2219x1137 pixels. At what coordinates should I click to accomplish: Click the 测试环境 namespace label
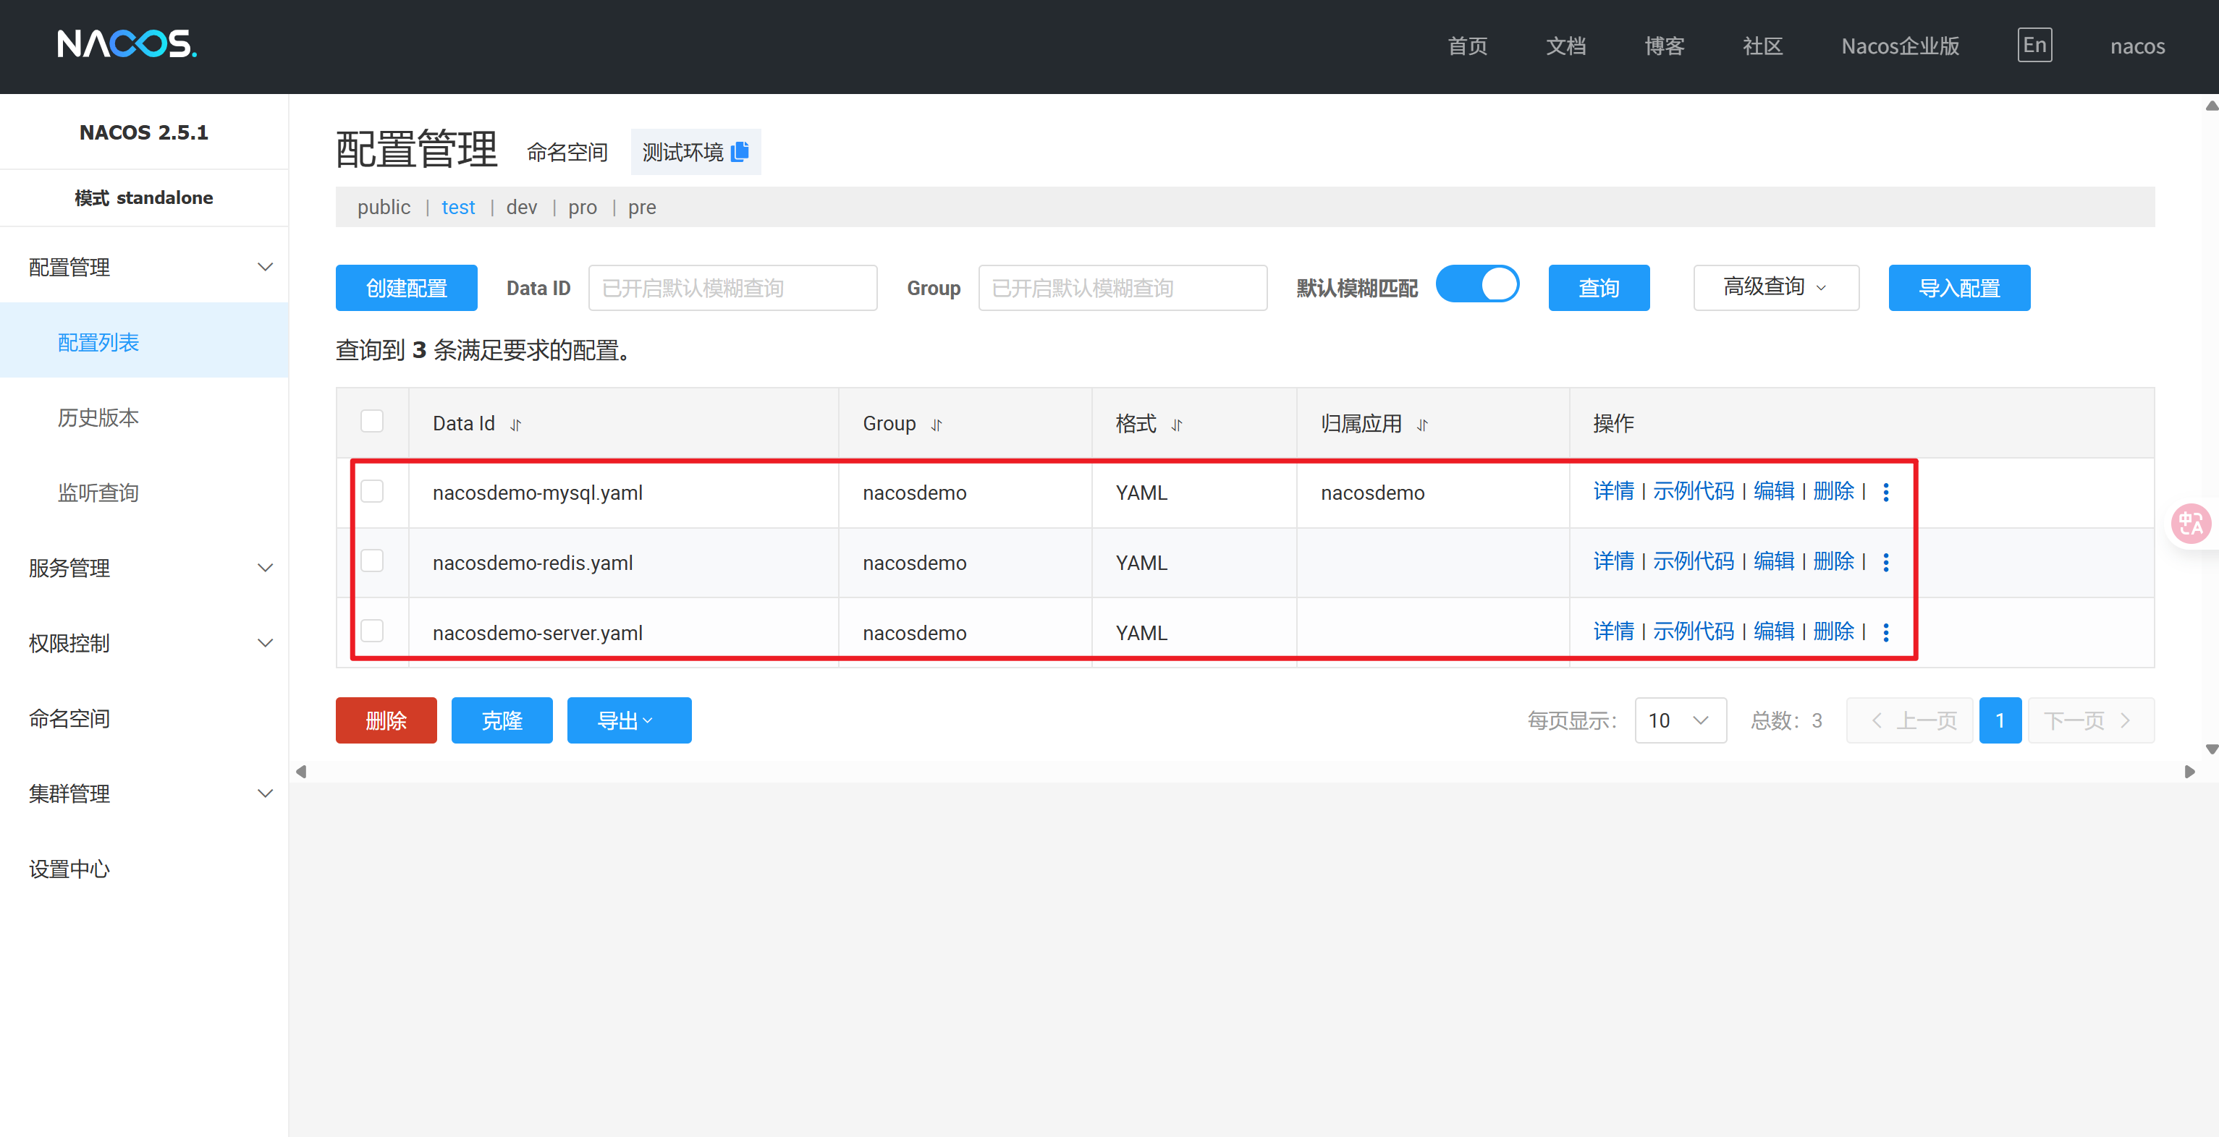[682, 153]
